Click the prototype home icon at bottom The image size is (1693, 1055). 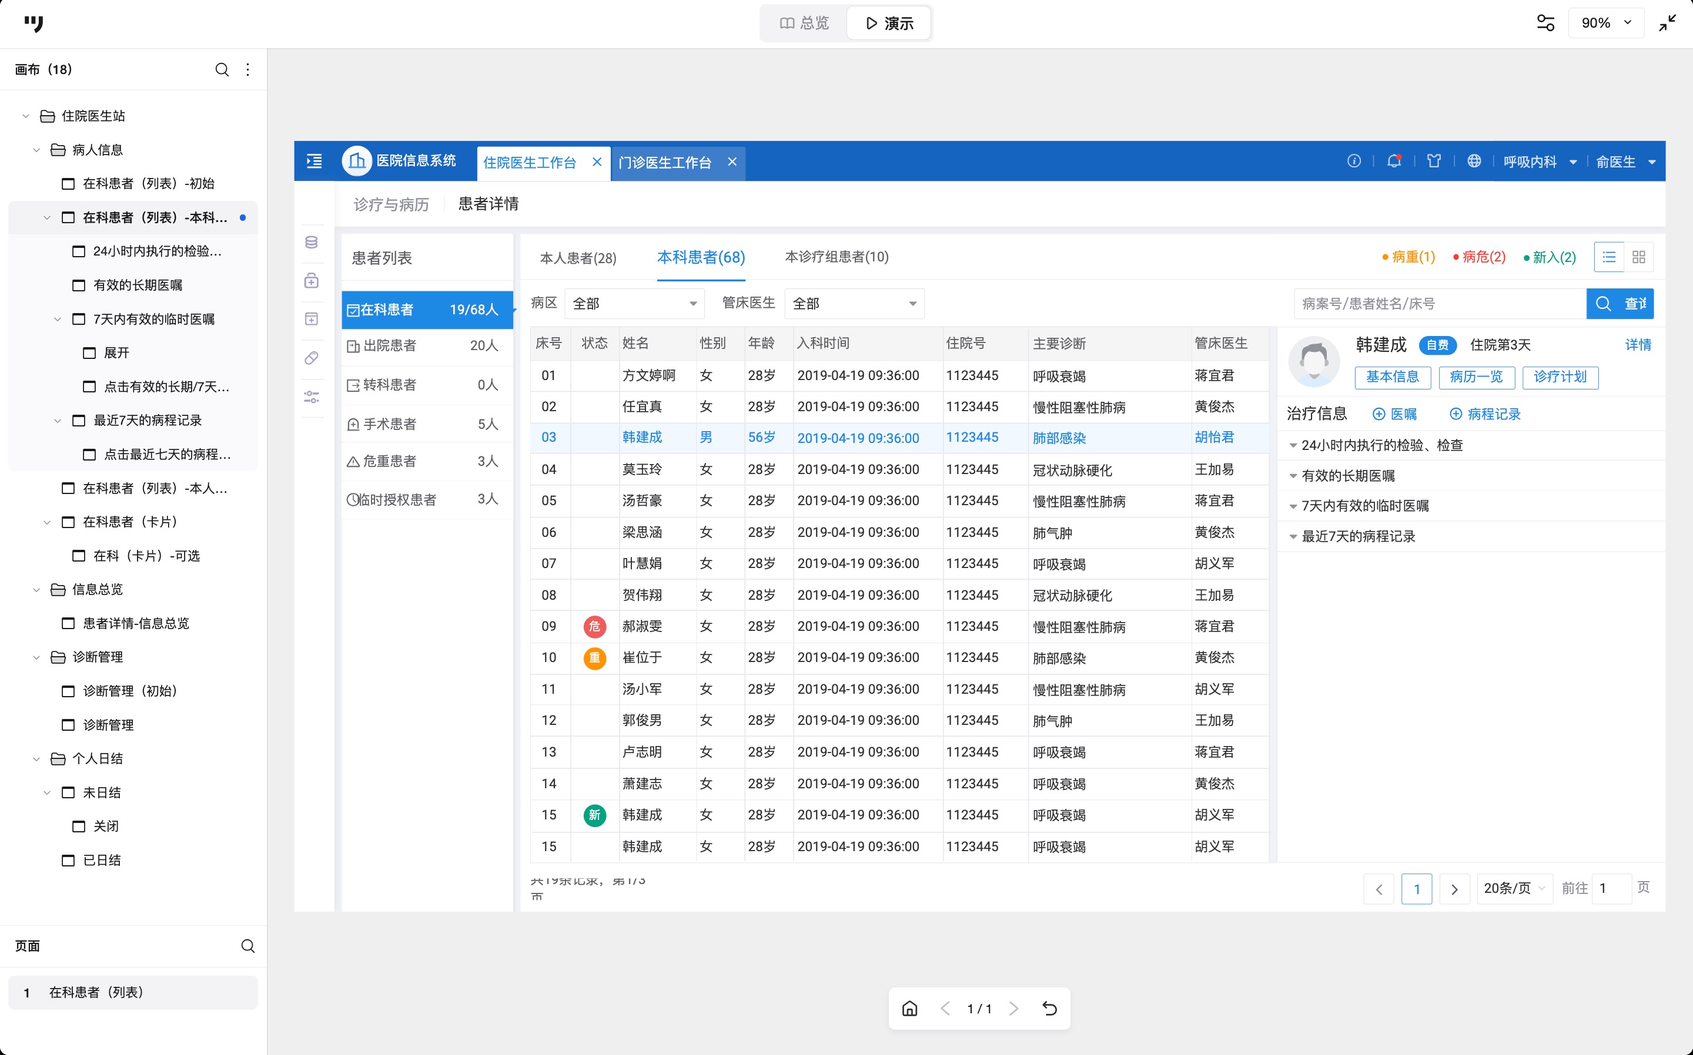[909, 1008]
